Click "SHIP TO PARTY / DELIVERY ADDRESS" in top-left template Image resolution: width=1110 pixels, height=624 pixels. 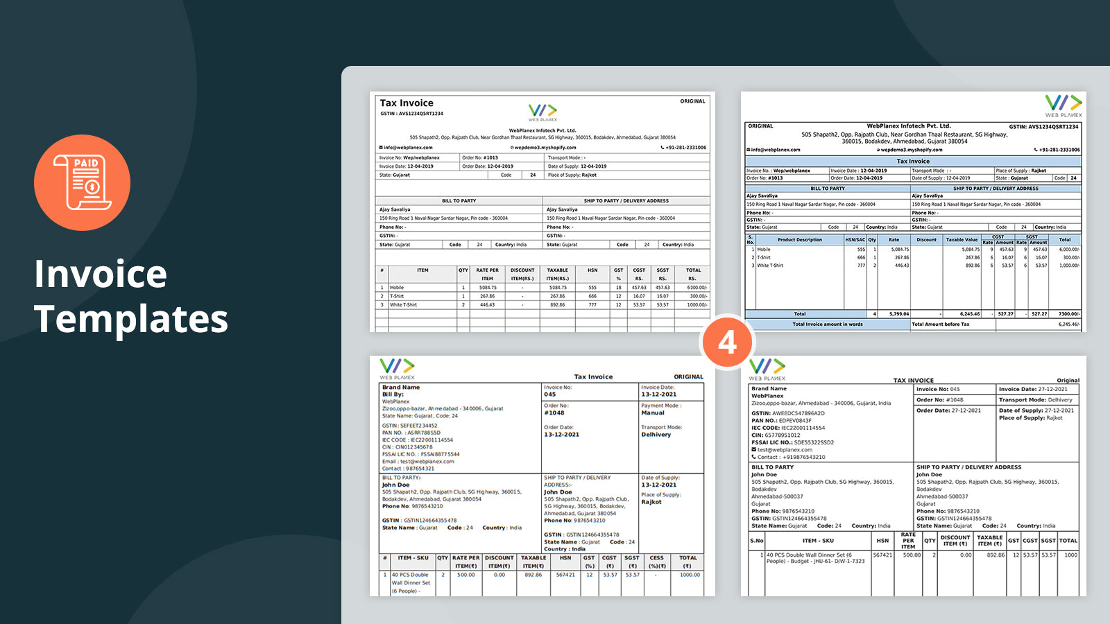coord(626,201)
